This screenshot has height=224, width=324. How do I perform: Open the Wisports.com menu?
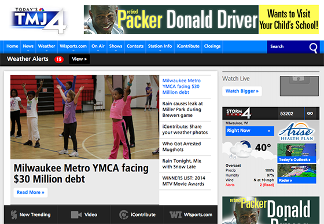pyautogui.click(x=73, y=46)
